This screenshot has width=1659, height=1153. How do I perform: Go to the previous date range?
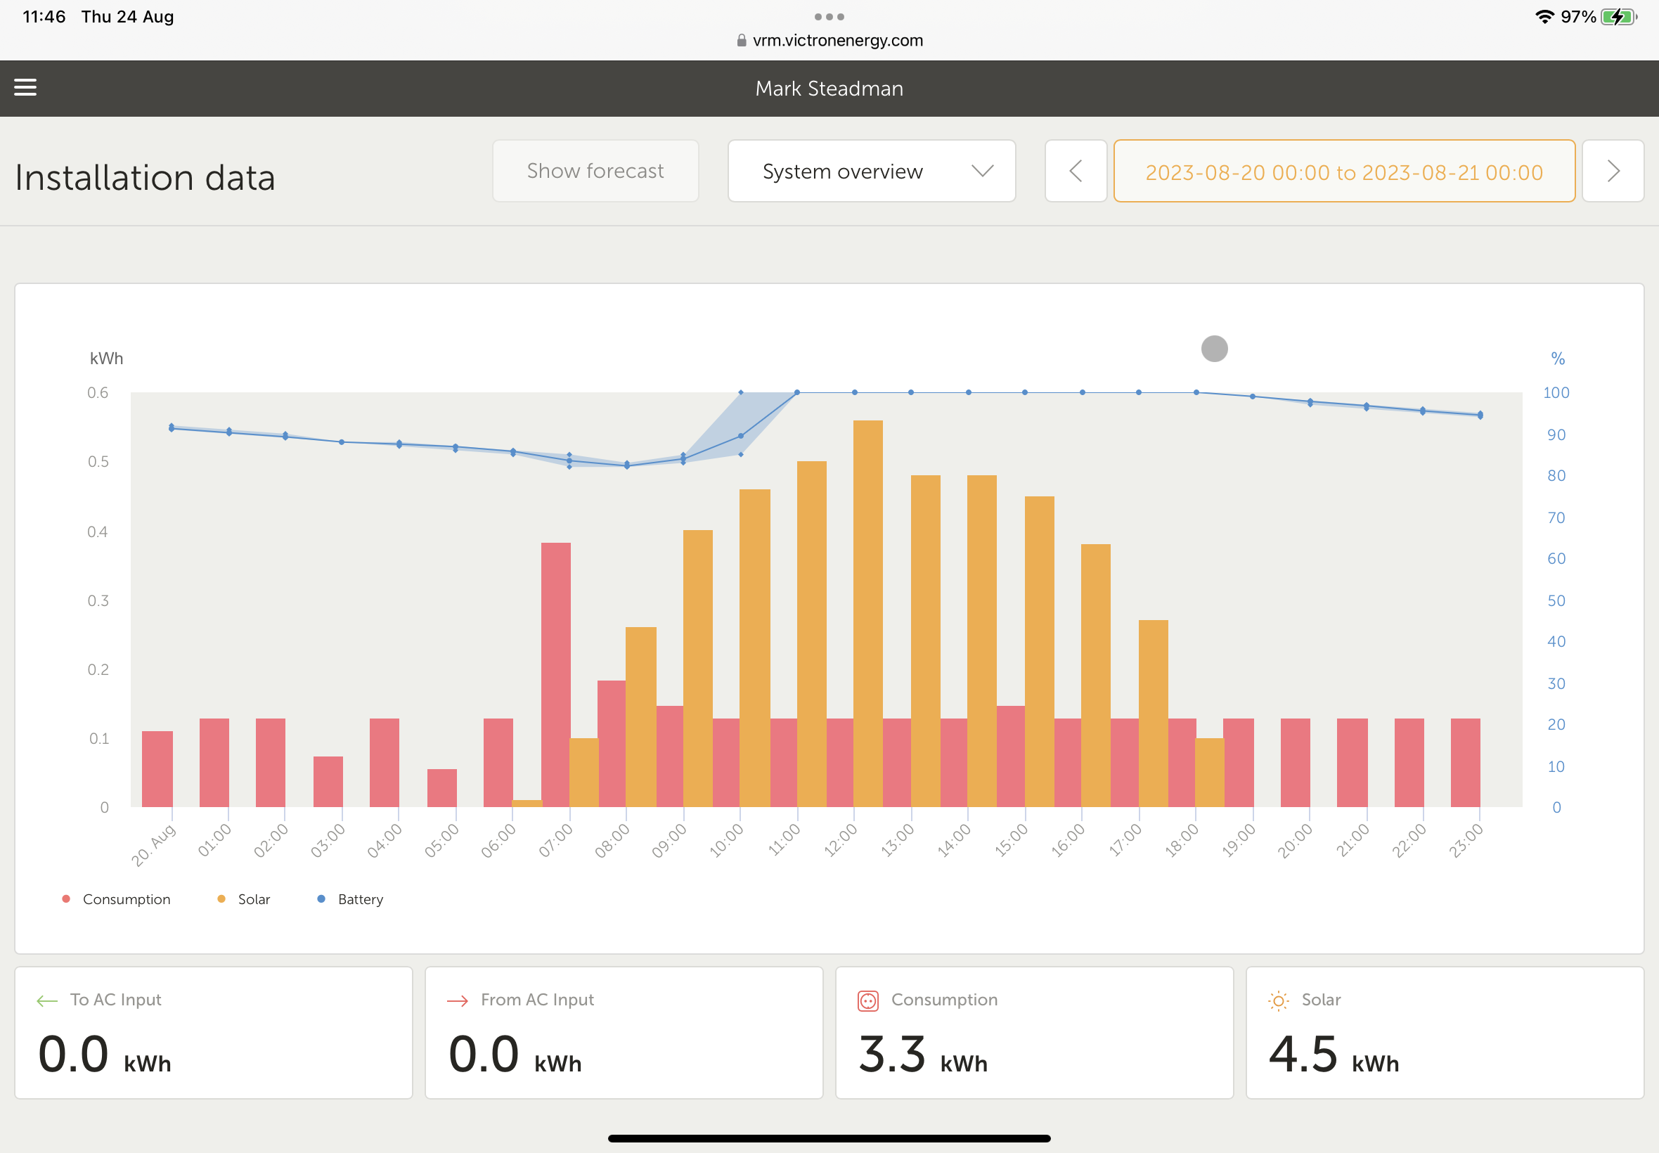point(1076,172)
